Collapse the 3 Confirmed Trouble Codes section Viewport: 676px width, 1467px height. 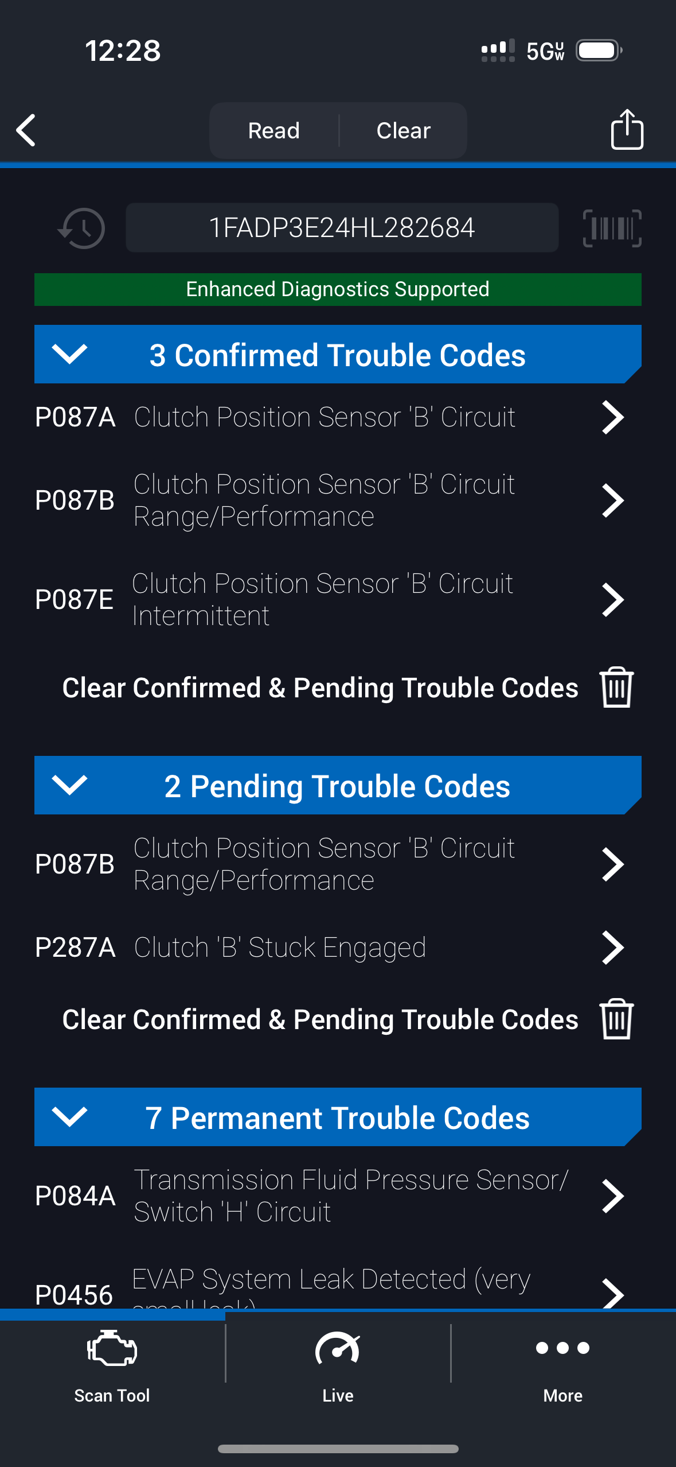click(x=69, y=354)
